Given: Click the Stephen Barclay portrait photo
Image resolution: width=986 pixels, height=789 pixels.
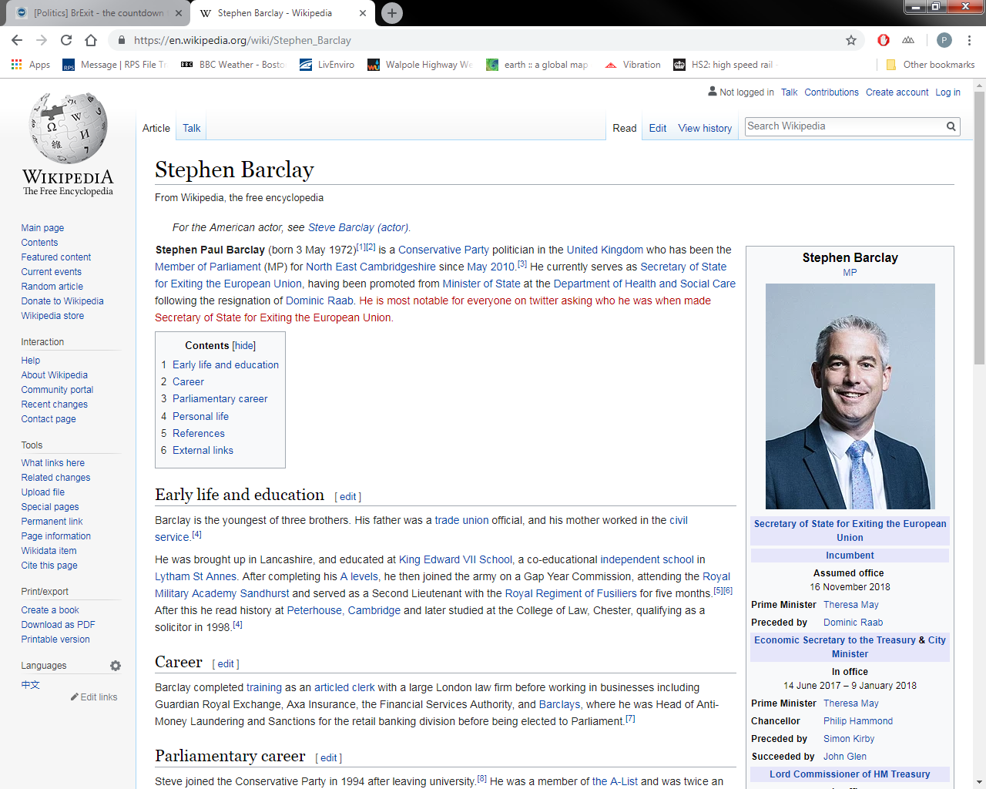Looking at the screenshot, I should tap(850, 396).
